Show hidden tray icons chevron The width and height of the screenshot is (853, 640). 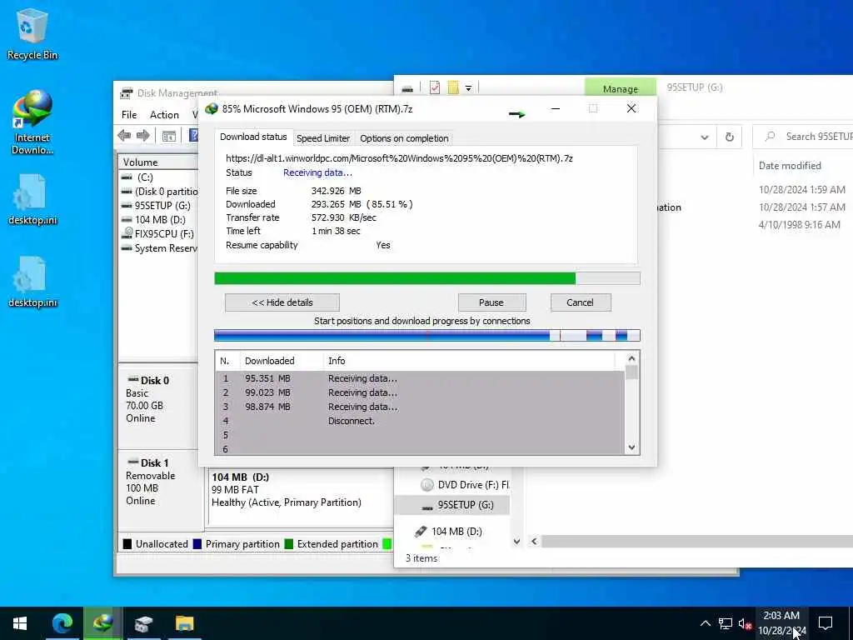(x=705, y=623)
